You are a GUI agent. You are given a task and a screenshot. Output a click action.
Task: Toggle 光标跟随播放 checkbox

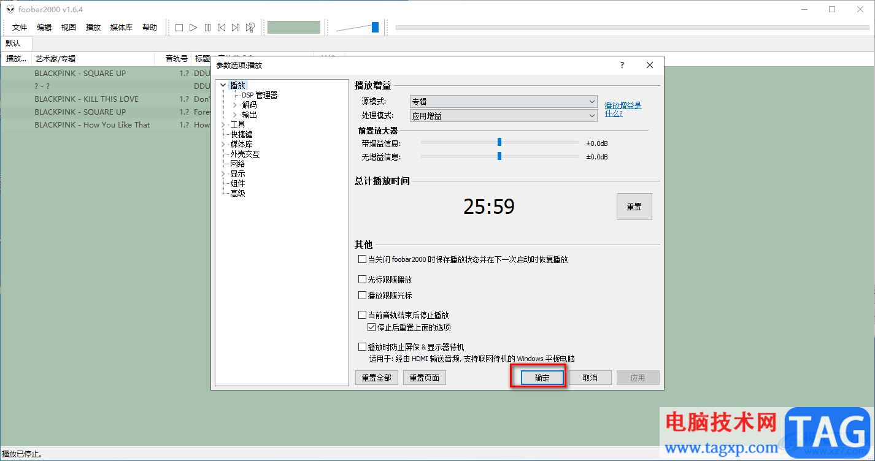coord(362,280)
